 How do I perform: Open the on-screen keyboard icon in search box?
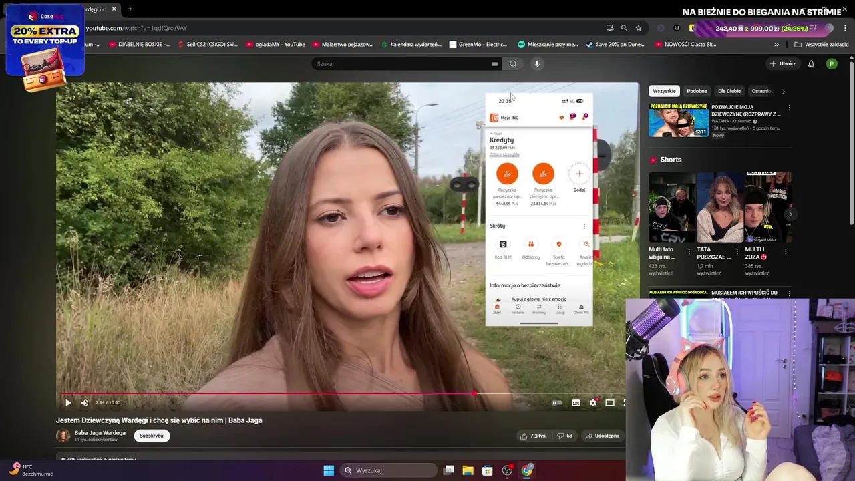point(495,64)
